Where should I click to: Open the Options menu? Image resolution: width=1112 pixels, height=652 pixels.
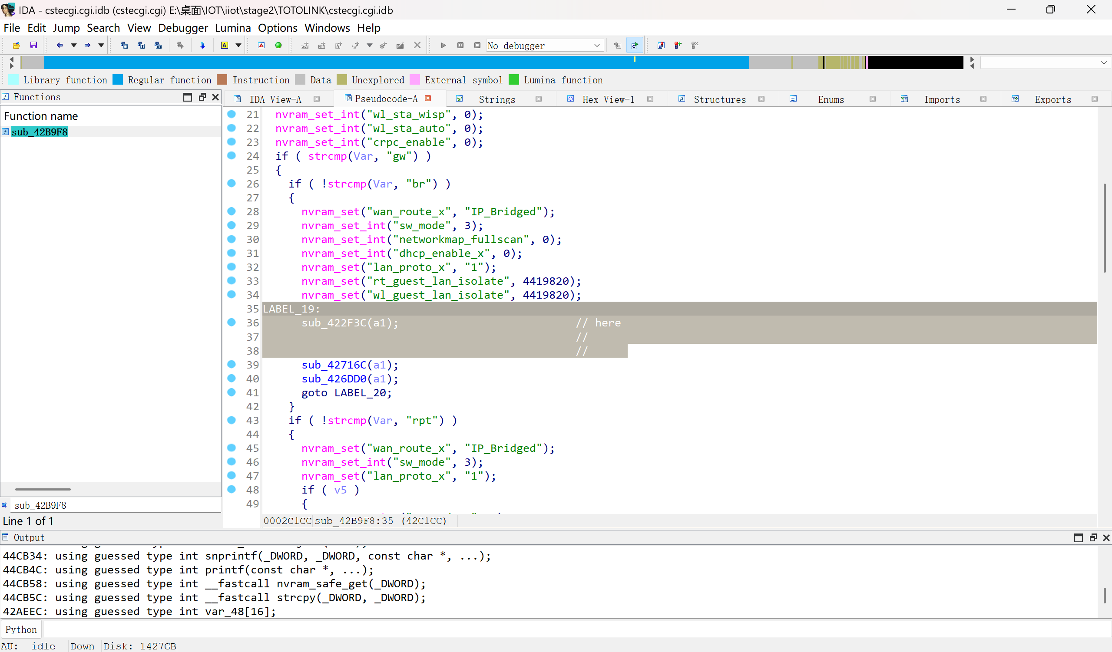click(278, 28)
